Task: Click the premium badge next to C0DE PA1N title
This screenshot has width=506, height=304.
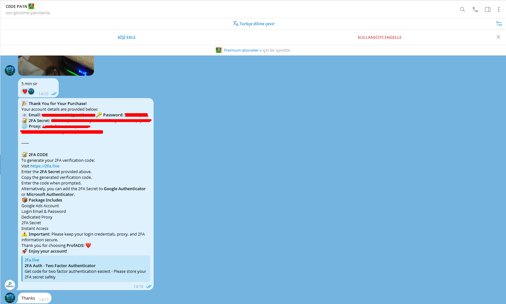Action: point(31,6)
